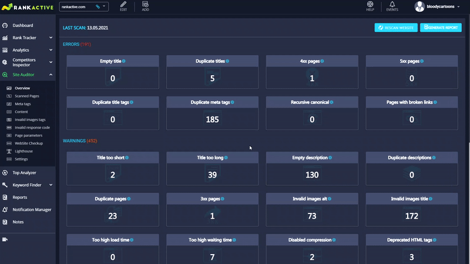Click the Notes sidebar icon
Image resolution: width=470 pixels, height=264 pixels.
tap(5, 222)
